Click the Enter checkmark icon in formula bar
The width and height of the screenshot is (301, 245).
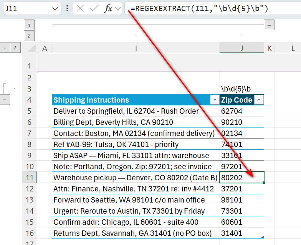94,8
